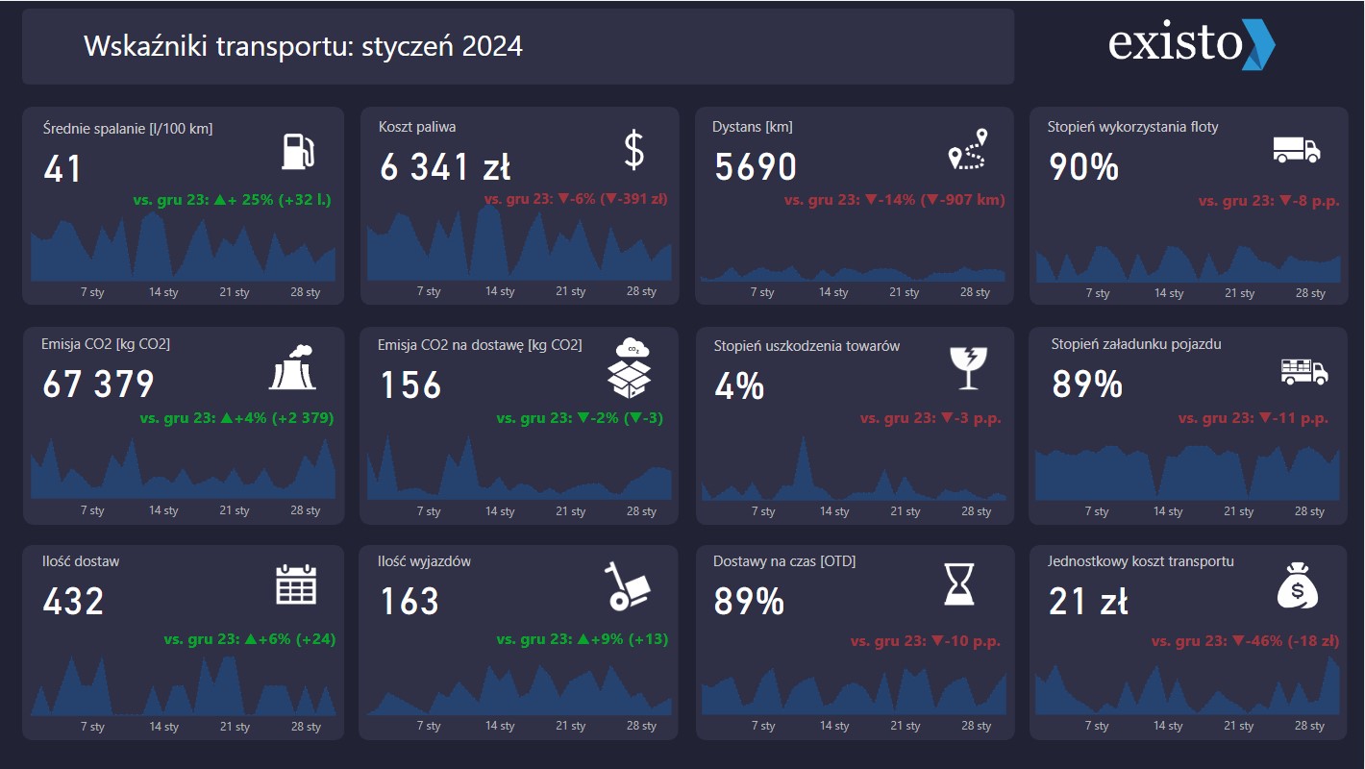Click the broken glass damage icon

coord(967,369)
